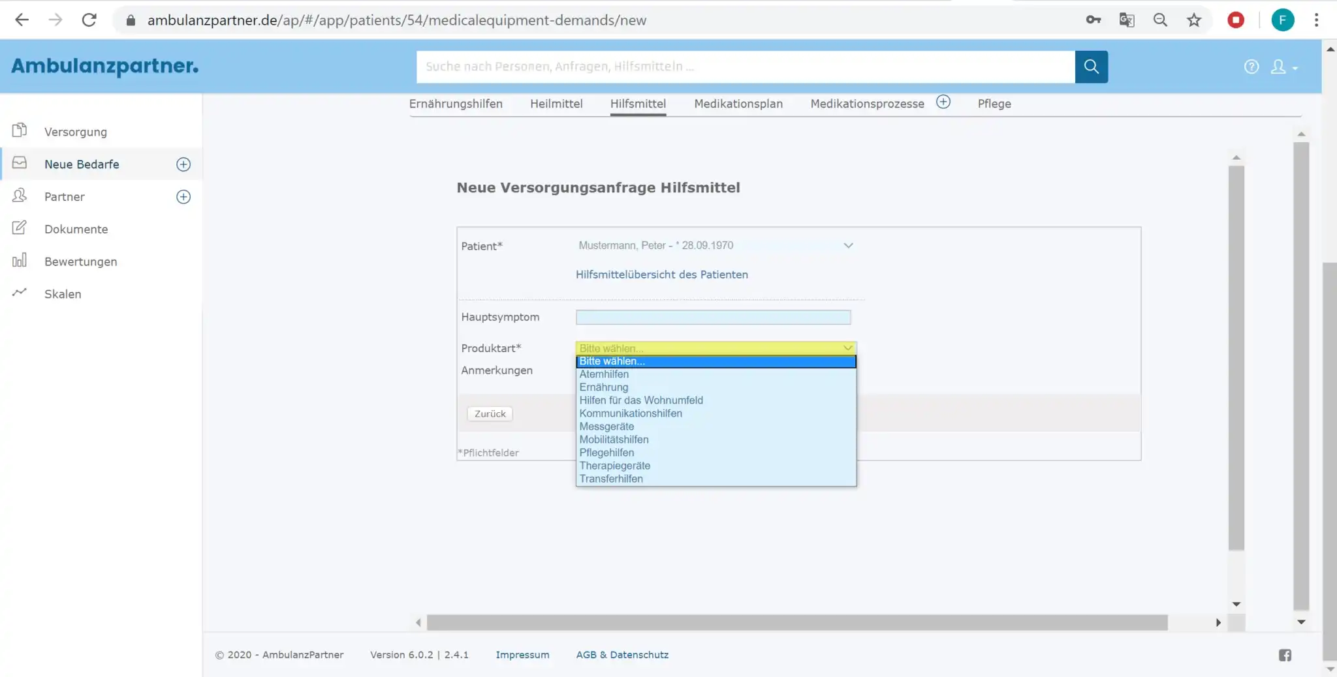Viewport: 1337px width, 677px height.
Task: Click the inner vertical scrollbar thumb
Action: [x=1236, y=358]
